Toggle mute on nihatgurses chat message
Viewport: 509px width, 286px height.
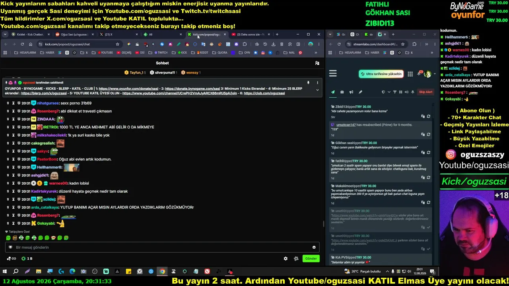coord(13,103)
